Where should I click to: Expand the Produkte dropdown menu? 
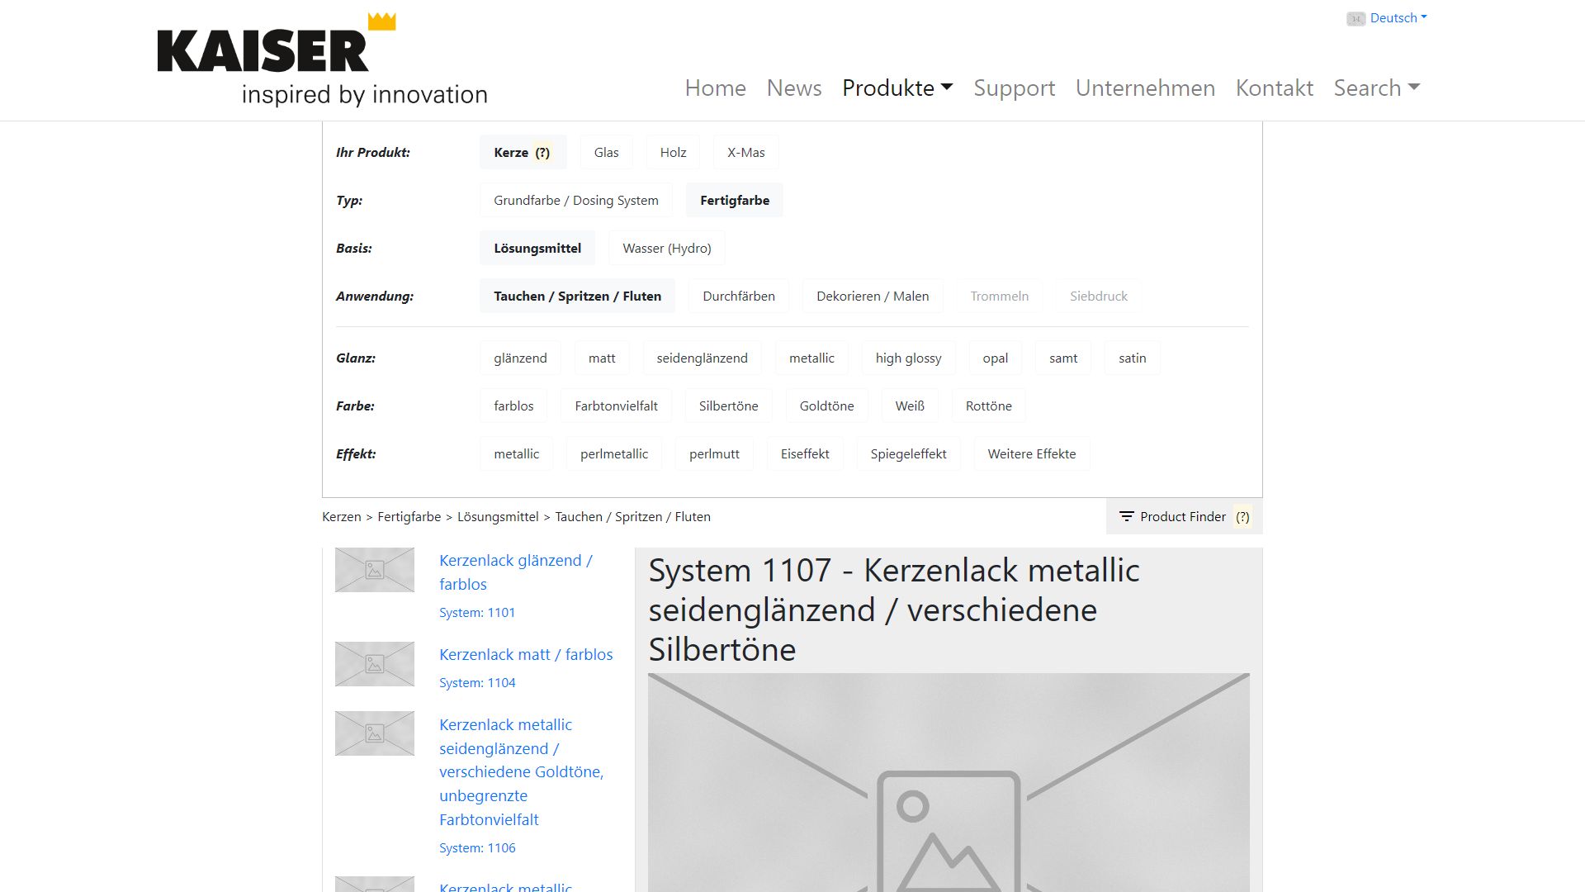(x=897, y=88)
